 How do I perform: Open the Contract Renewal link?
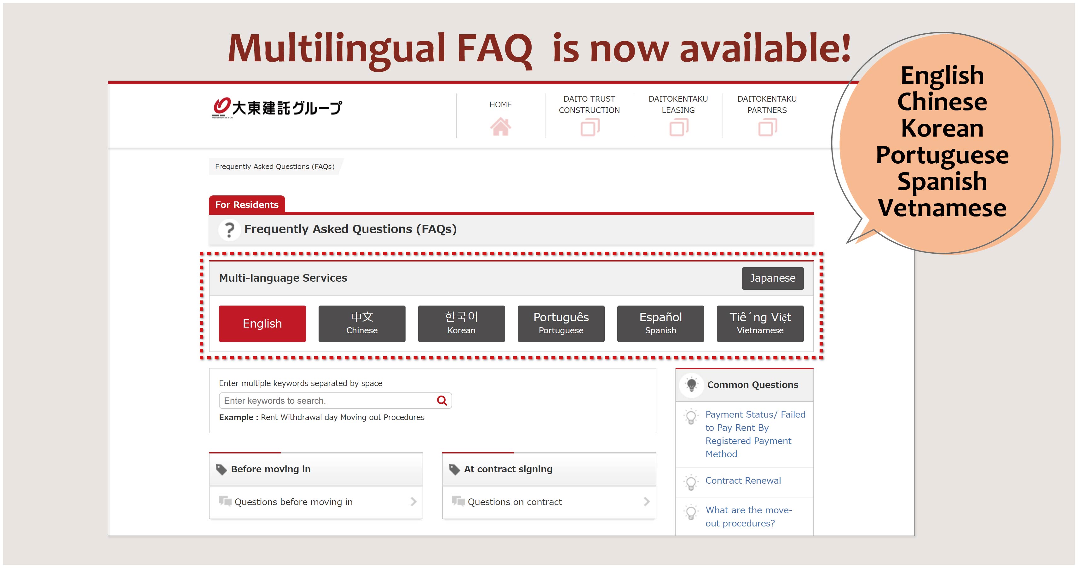[x=743, y=480]
